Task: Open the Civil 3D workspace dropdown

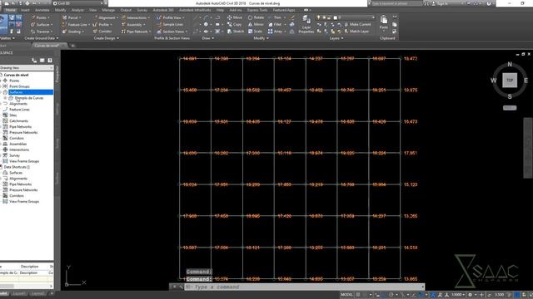Action: 77,3
